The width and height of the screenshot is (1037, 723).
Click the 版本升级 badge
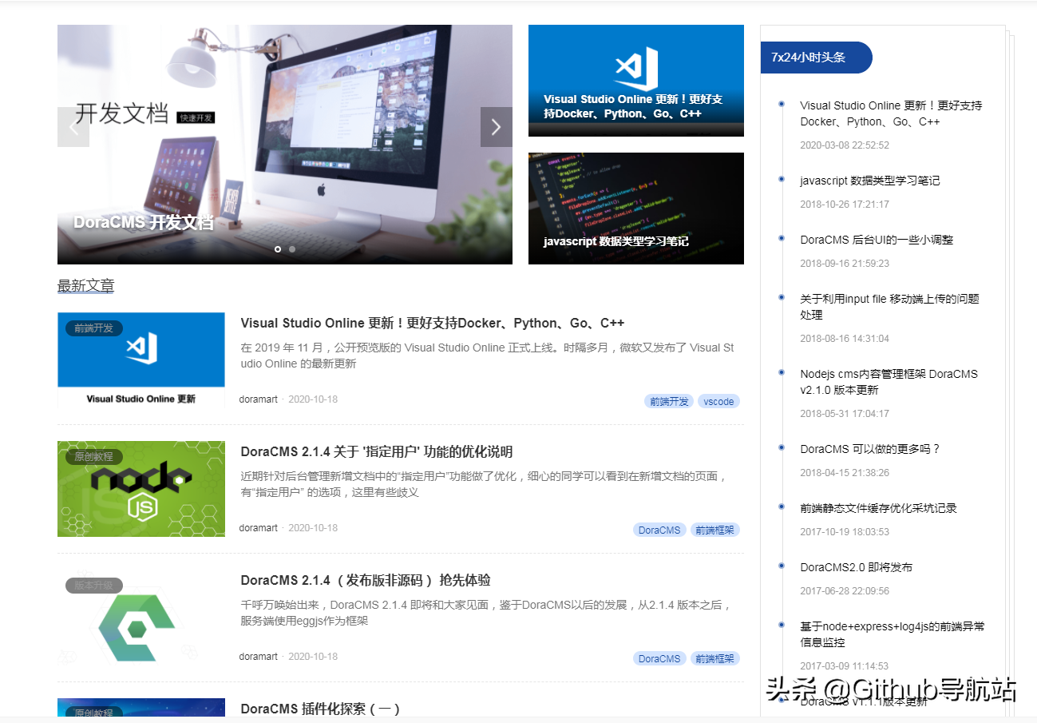pyautogui.click(x=94, y=585)
